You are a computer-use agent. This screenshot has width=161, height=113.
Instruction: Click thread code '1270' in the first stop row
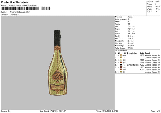click(142, 55)
